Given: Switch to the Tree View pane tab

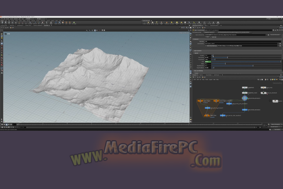Looking at the screenshot, I should (x=201, y=75).
